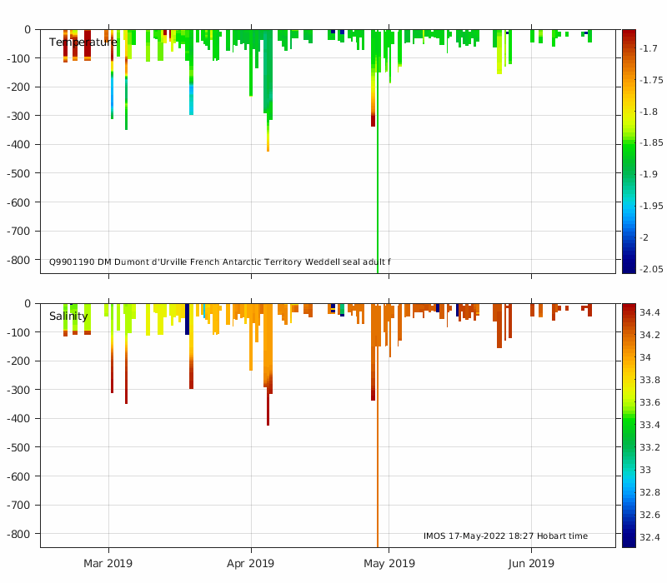667x583 pixels.
Task: Click the -2.05 temperature colorbar label
Action: (651, 269)
